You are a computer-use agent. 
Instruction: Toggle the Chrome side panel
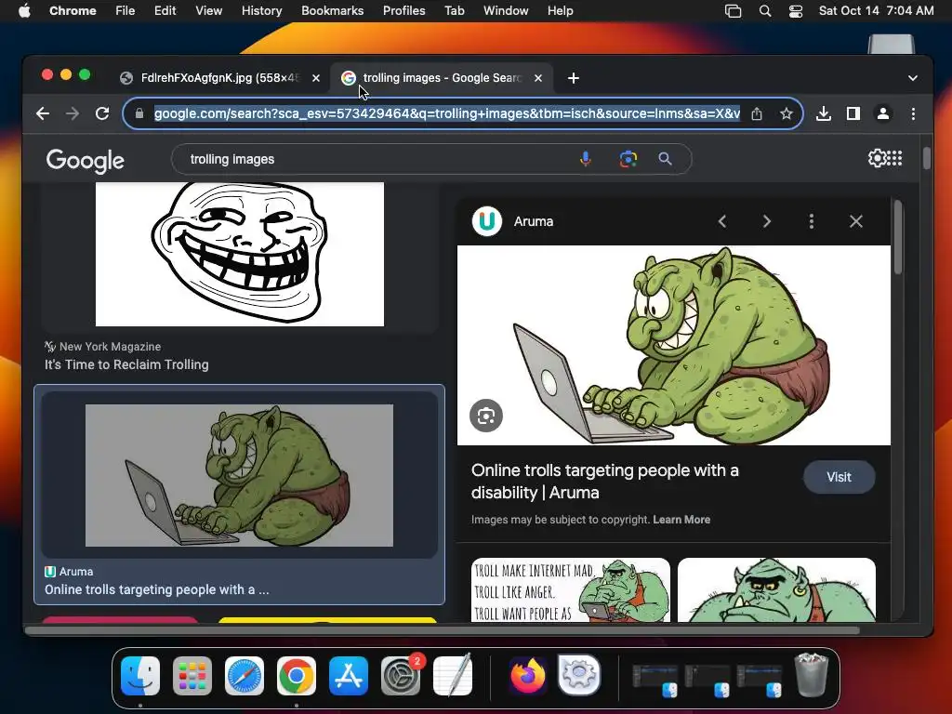(853, 113)
